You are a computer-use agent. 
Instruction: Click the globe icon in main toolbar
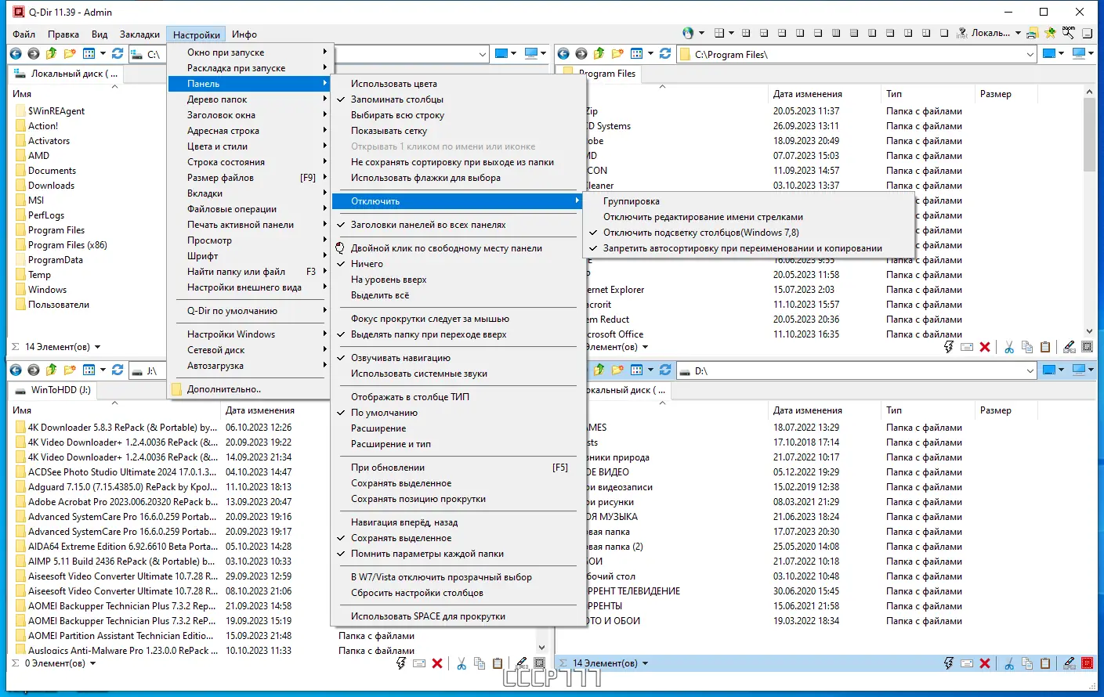coord(688,33)
